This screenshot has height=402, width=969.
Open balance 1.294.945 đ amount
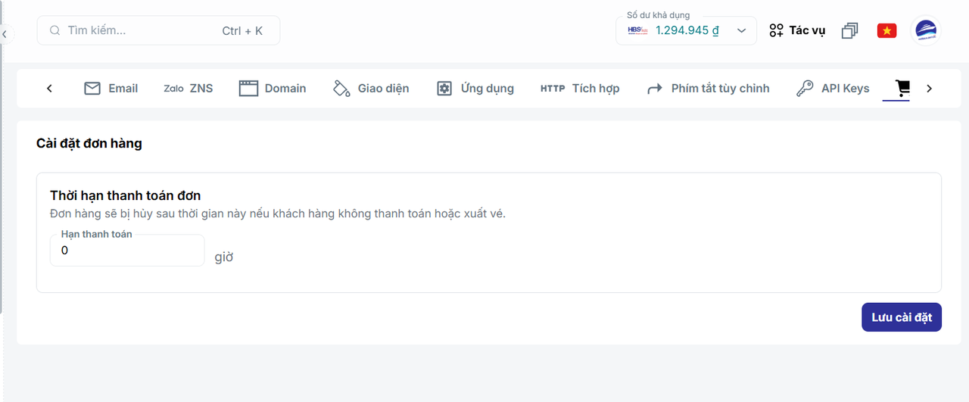click(x=687, y=31)
